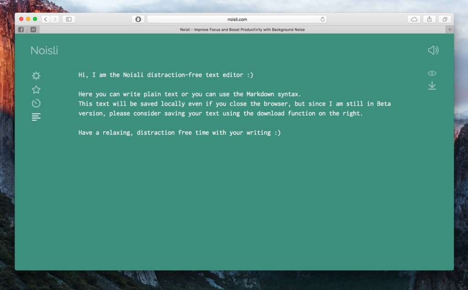Open Noisli settings gear icon

point(36,75)
